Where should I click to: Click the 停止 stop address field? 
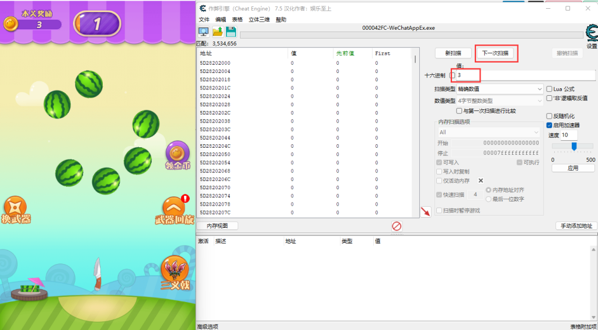[495, 153]
